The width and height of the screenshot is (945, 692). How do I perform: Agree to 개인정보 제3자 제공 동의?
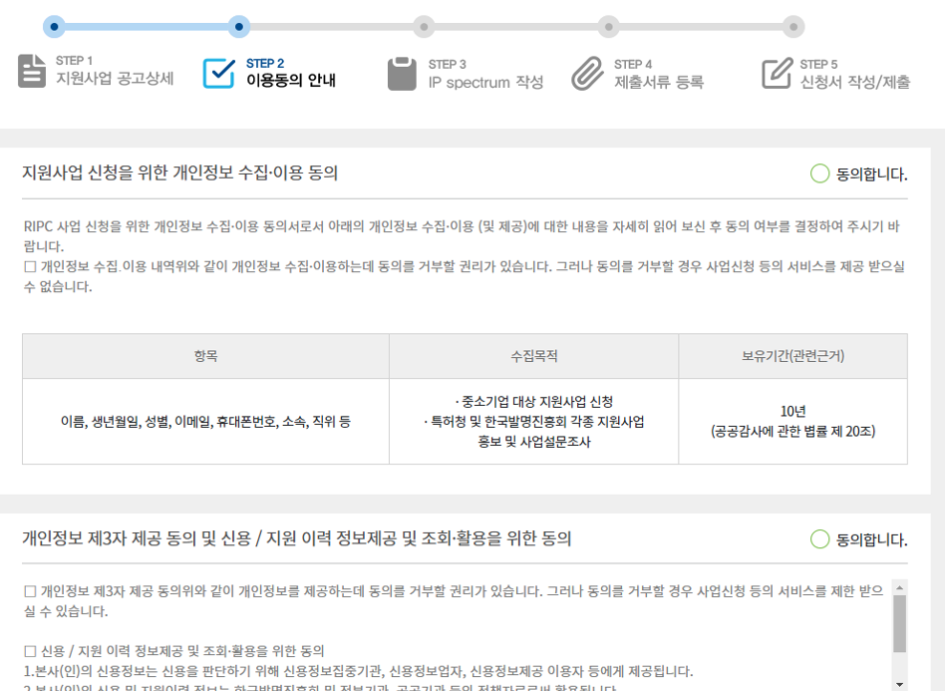coord(819,539)
